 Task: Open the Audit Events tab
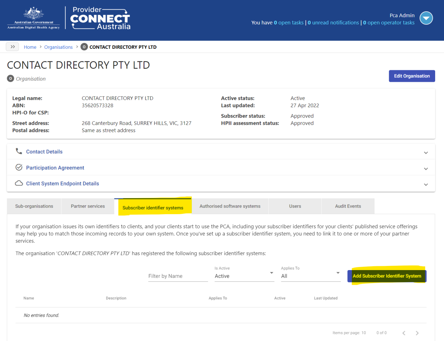pos(348,206)
